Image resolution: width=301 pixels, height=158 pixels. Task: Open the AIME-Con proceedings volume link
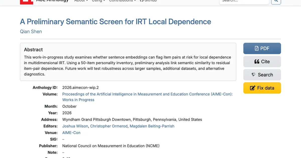[147, 97]
